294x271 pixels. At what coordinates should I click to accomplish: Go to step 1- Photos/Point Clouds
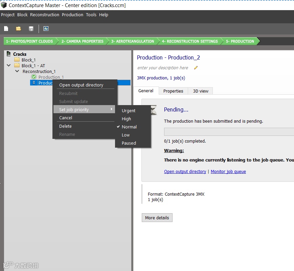click(x=29, y=41)
